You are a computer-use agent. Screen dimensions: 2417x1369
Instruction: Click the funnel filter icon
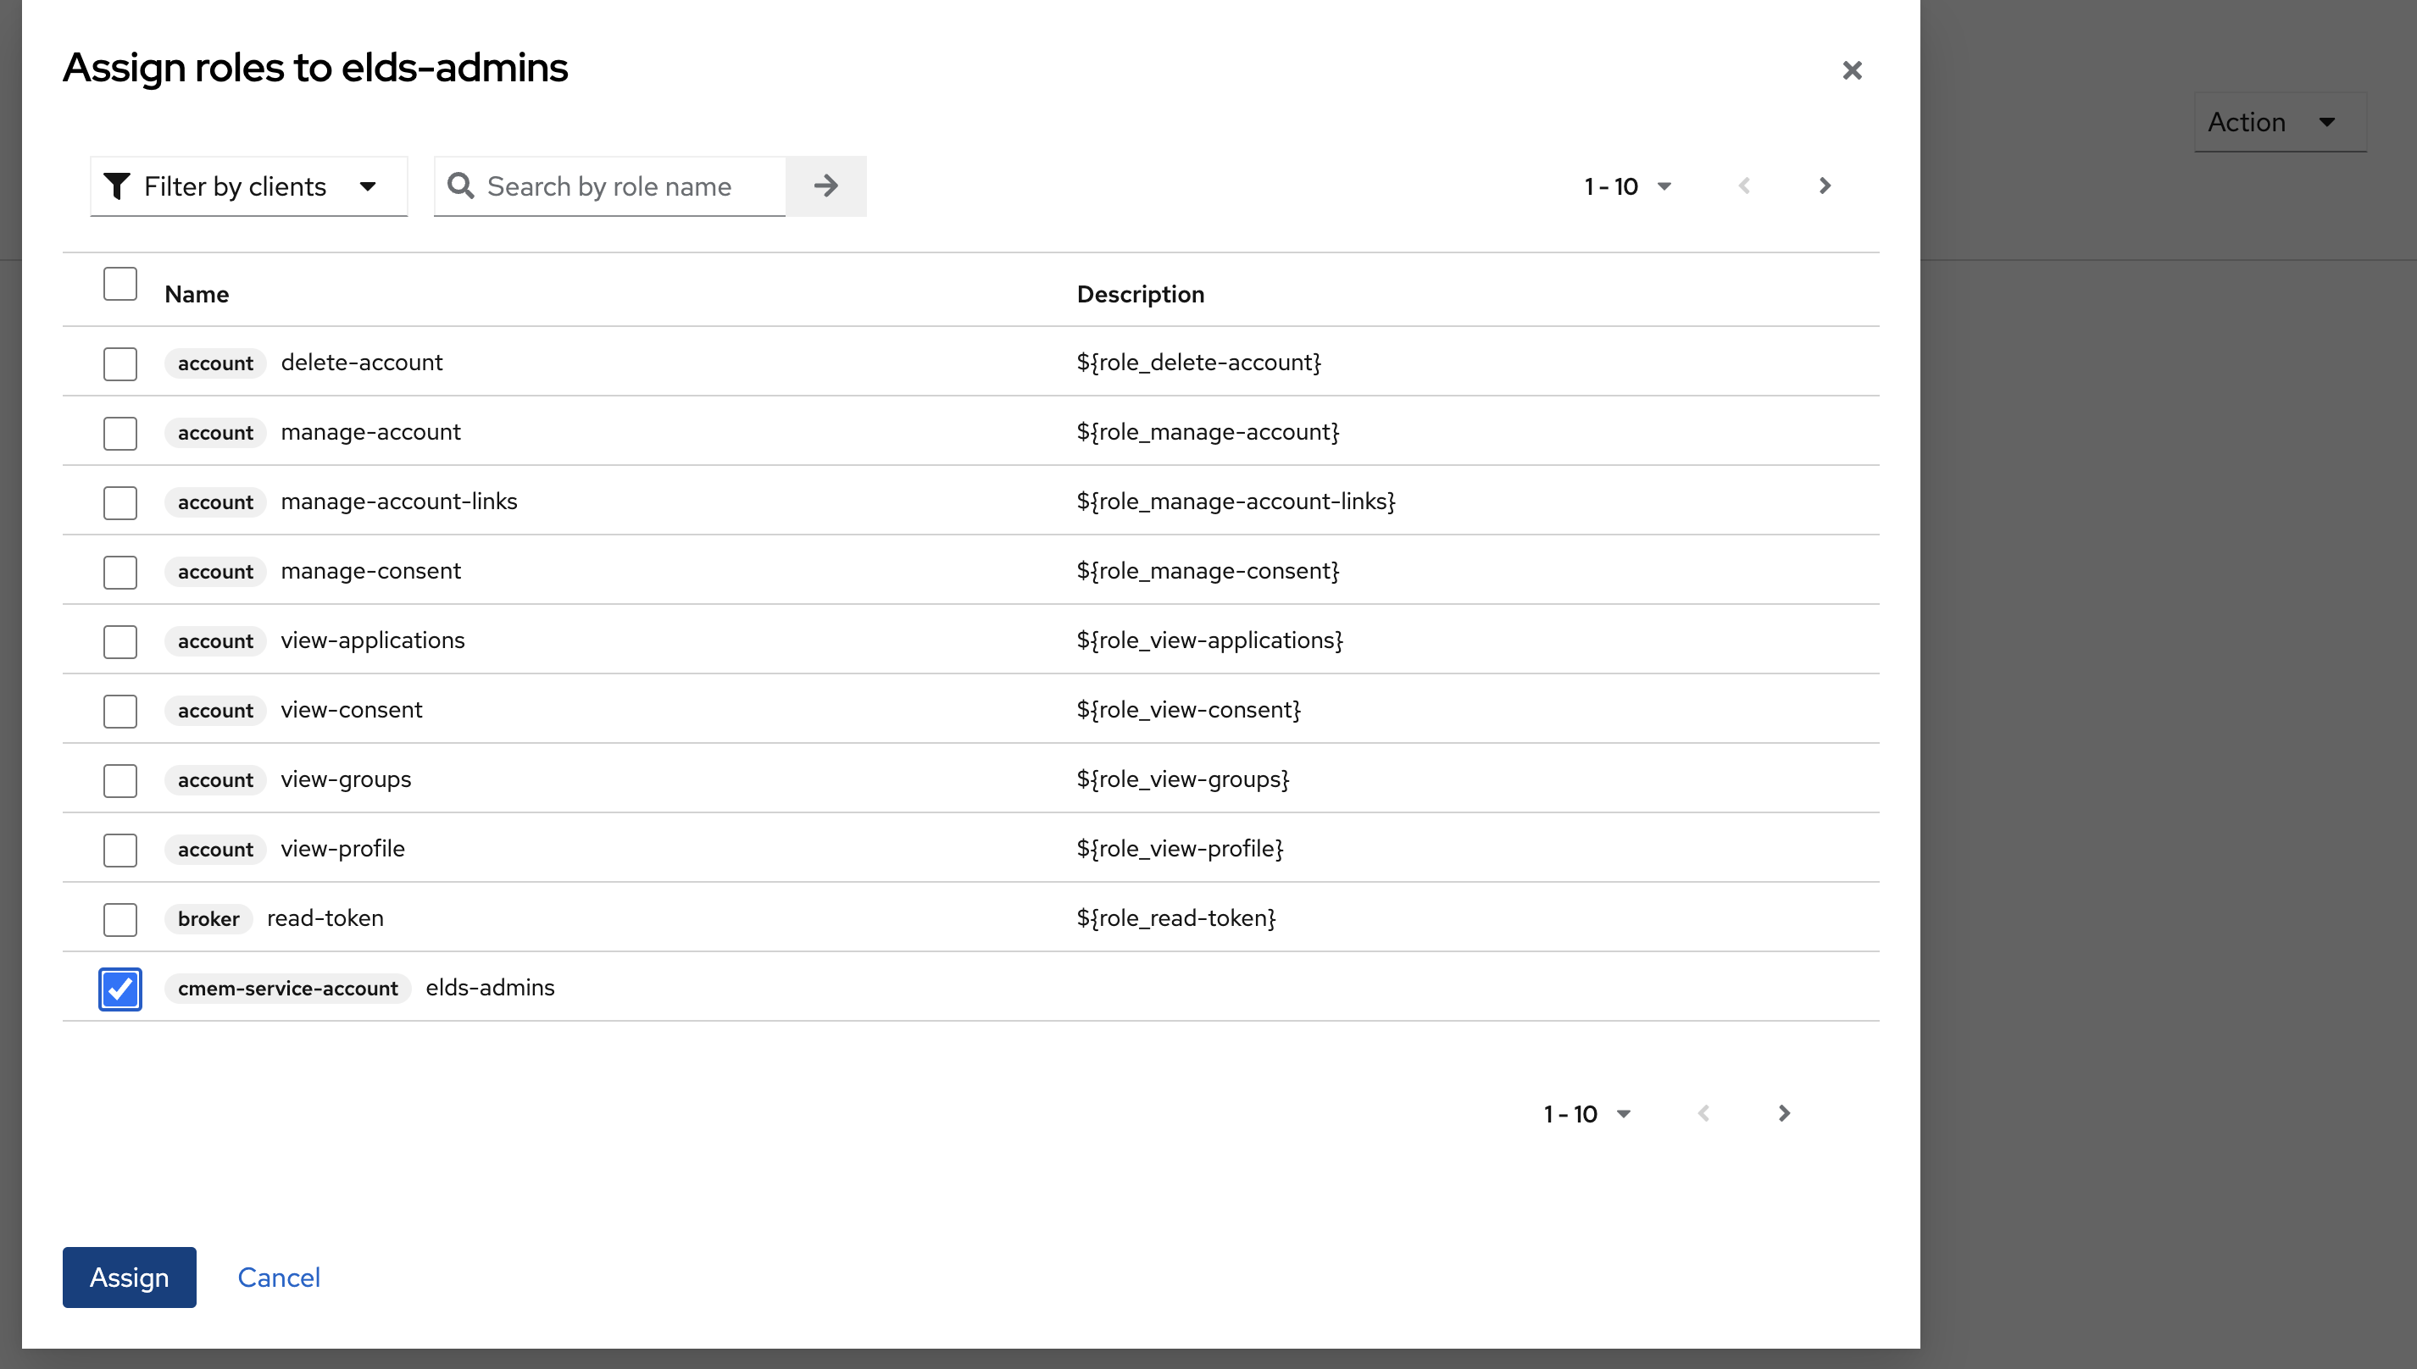coord(117,186)
